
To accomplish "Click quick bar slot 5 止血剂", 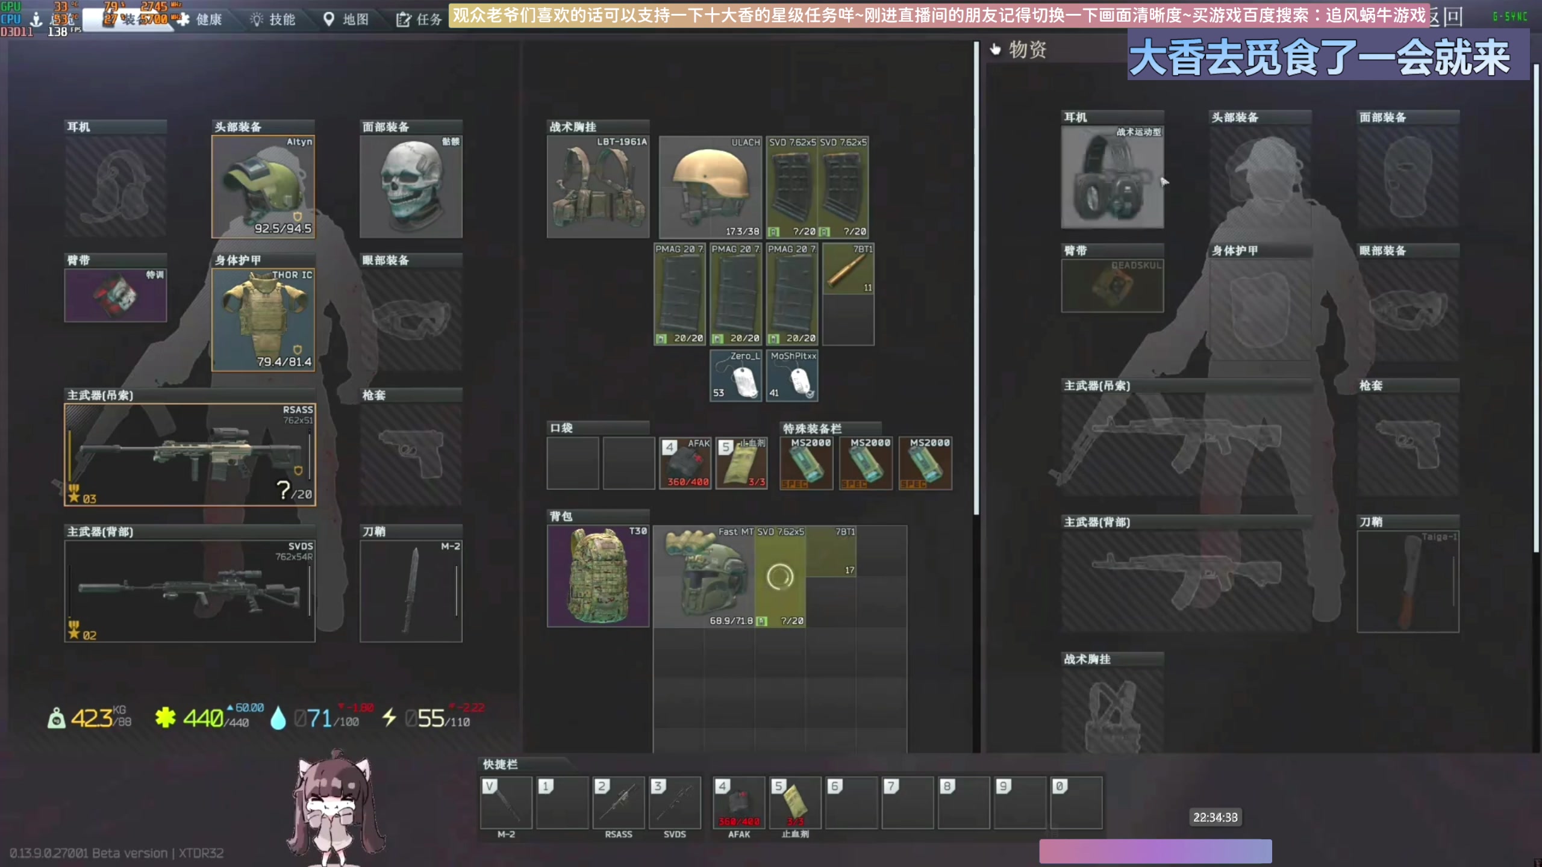I will [x=795, y=803].
